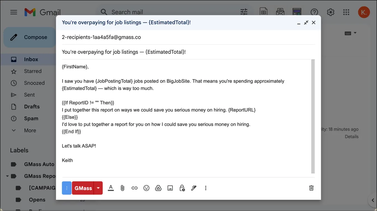Attach files with paperclip icon

pyautogui.click(x=123, y=188)
